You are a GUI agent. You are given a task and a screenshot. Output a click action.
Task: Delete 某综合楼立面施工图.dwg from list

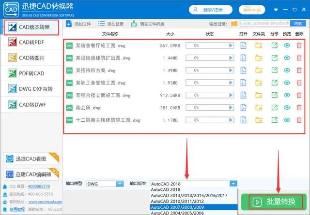pos(299,95)
